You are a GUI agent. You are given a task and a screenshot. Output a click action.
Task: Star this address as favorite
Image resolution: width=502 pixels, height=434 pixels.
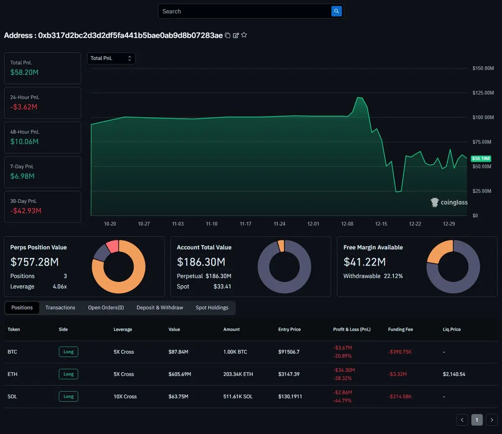244,35
